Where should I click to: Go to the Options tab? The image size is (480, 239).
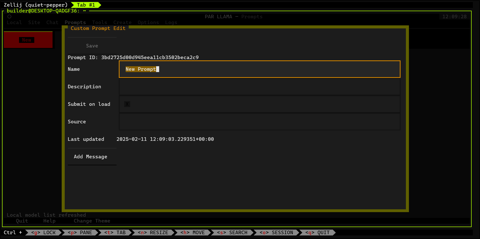pyautogui.click(x=148, y=23)
